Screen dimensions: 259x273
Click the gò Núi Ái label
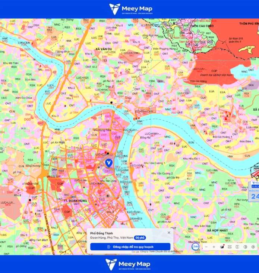108,81
